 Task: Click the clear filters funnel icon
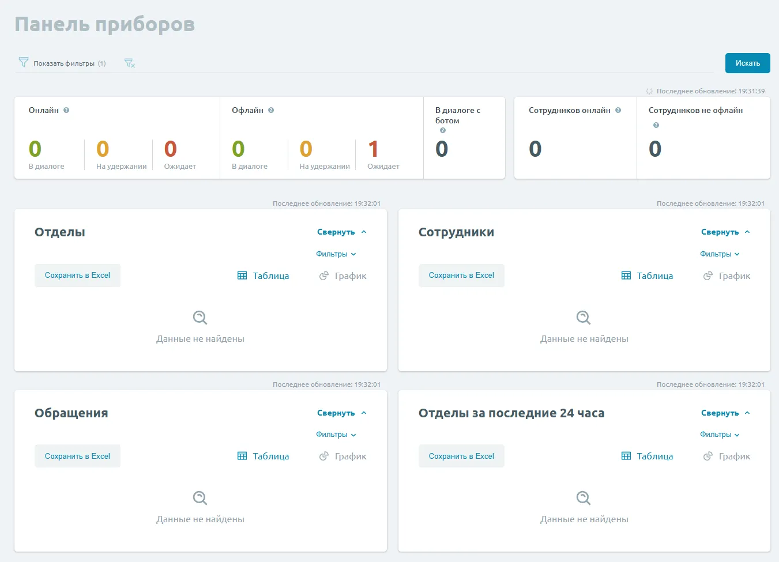pyautogui.click(x=130, y=63)
